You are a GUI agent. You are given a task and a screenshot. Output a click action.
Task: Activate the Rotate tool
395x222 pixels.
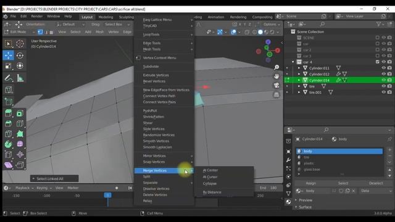click(20, 55)
